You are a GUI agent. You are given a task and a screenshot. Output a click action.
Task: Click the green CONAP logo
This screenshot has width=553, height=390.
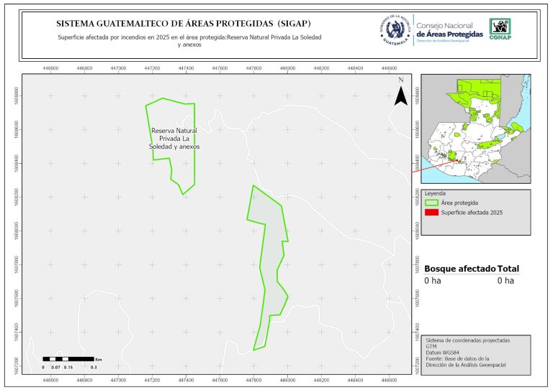(x=501, y=29)
